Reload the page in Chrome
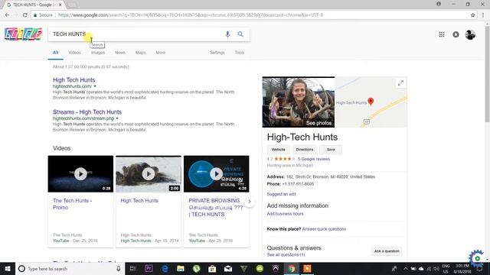The image size is (490, 275). click(24, 15)
